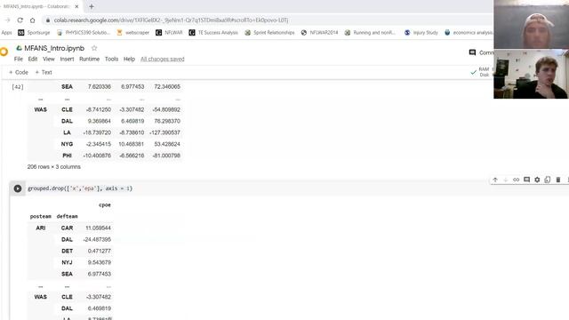Screen dimensions: 569x320
Task: Open the Insert menu
Action: [68, 60]
